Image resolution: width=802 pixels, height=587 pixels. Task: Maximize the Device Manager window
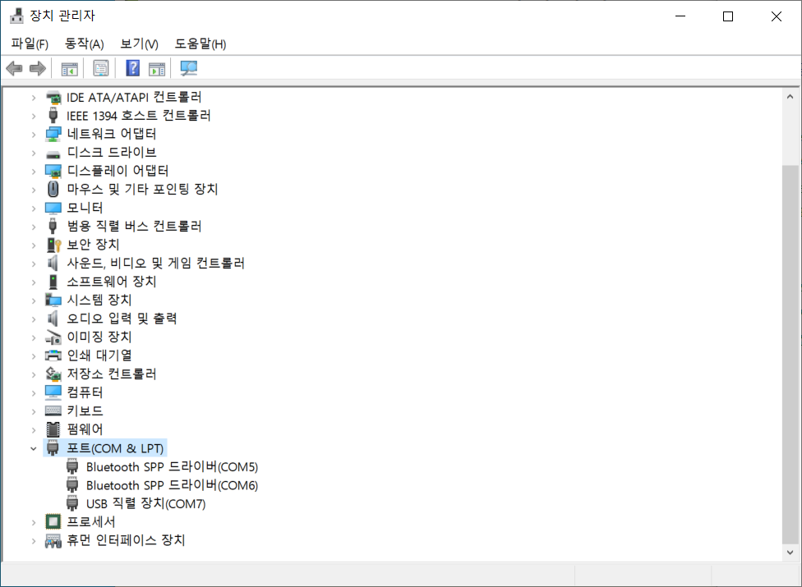tap(728, 16)
